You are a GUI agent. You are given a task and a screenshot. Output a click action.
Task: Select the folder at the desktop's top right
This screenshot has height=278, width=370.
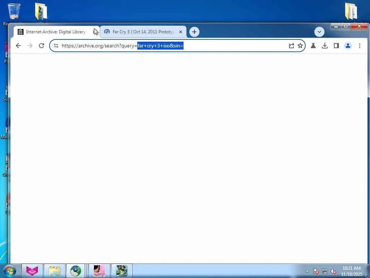351,12
